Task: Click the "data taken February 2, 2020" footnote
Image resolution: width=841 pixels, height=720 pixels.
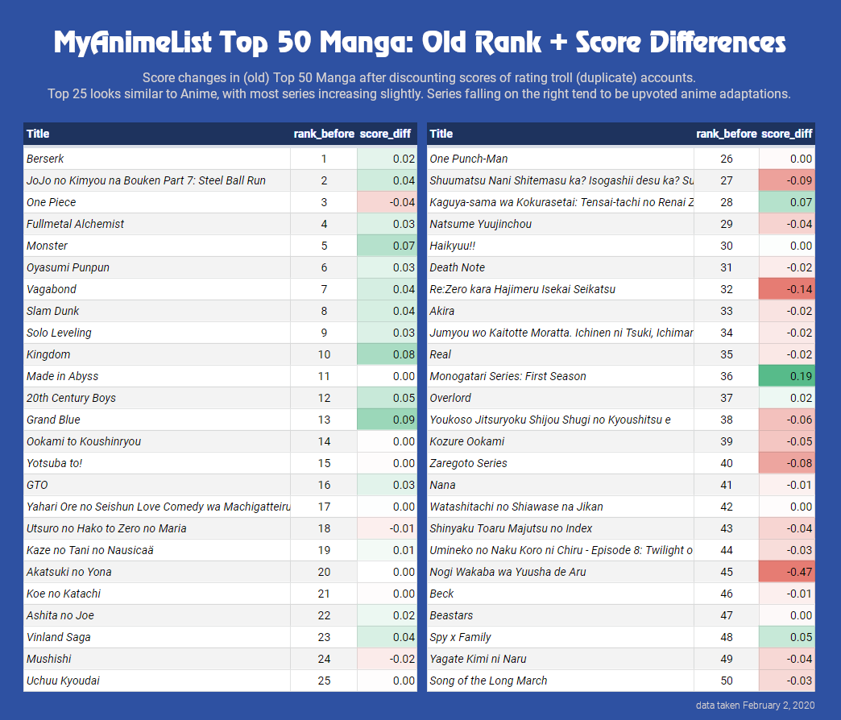Action: pos(755,705)
